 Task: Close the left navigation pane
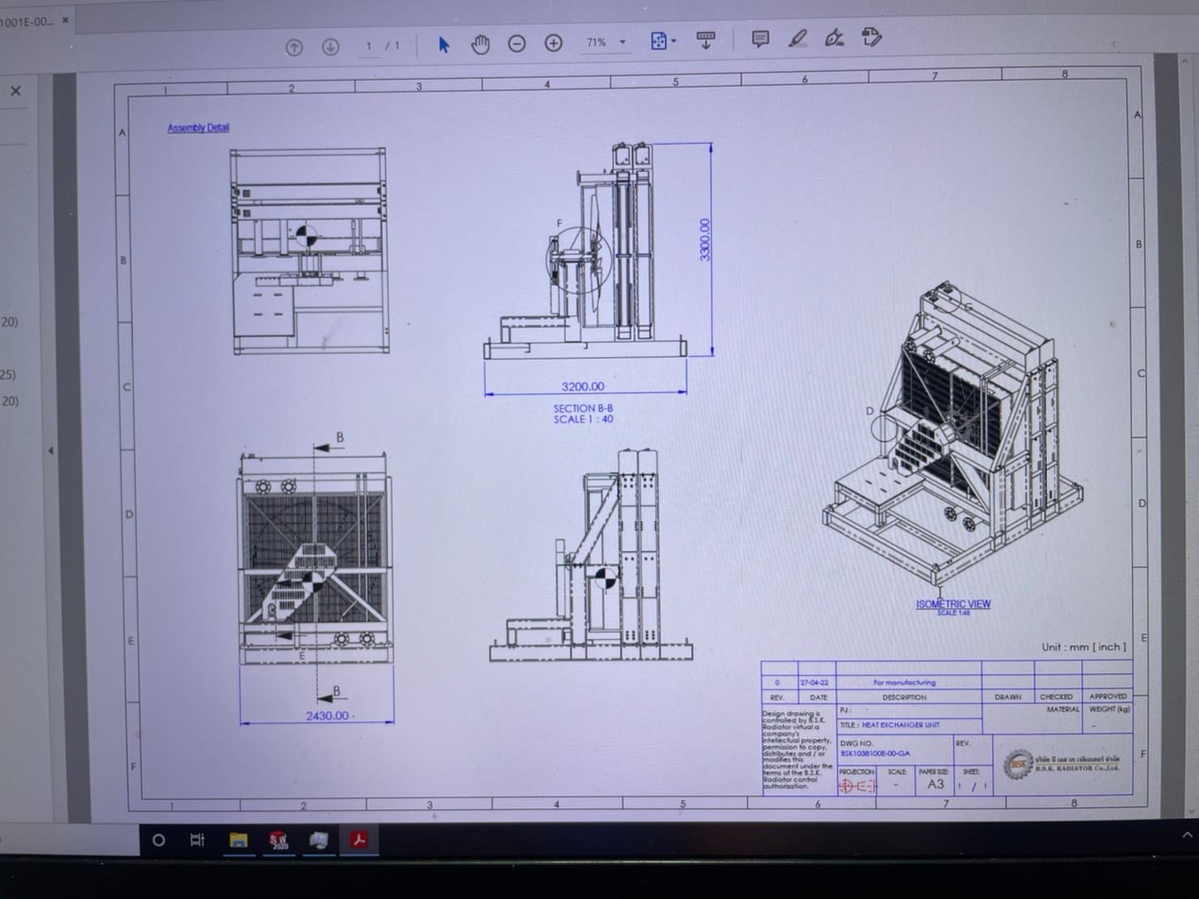coord(15,91)
